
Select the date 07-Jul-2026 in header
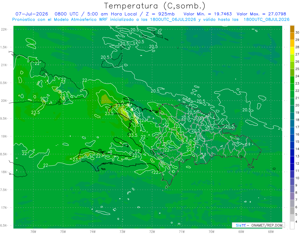pos(32,14)
